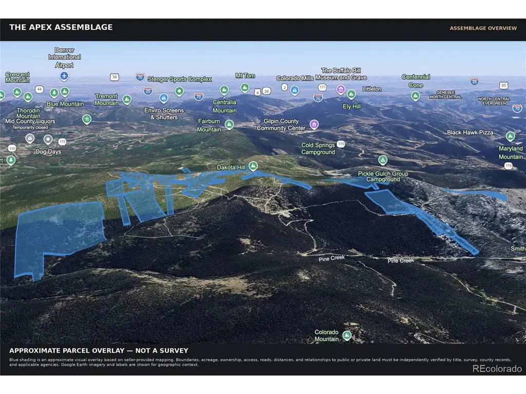This screenshot has width=526, height=394.
Task: Select the Ely Hill peak marker
Action: [x=351, y=95]
